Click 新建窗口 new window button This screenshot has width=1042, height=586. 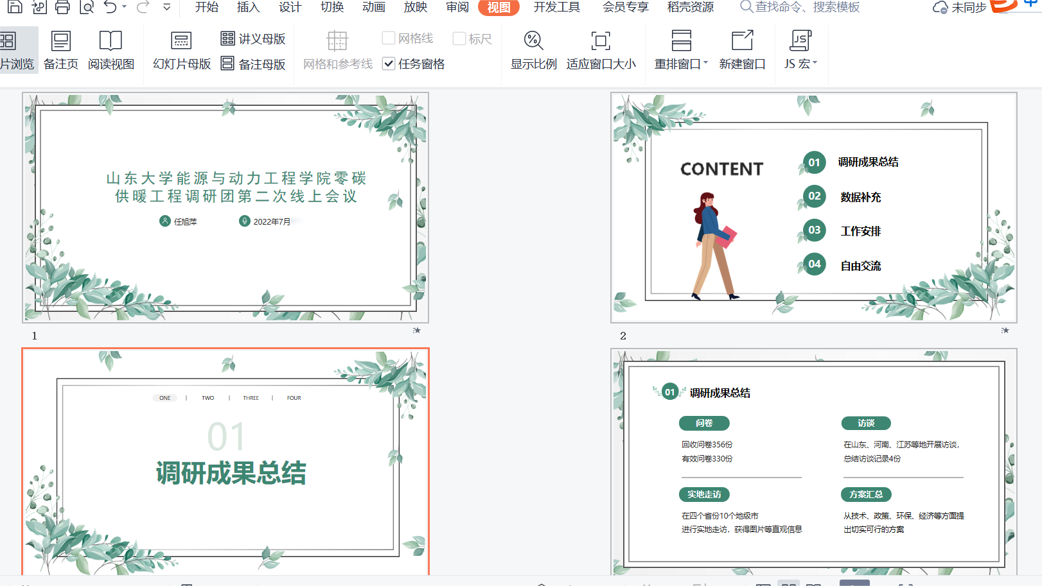coord(742,50)
